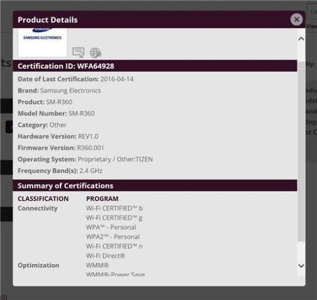
Task: Close the Product Details dialog
Action: tap(296, 19)
